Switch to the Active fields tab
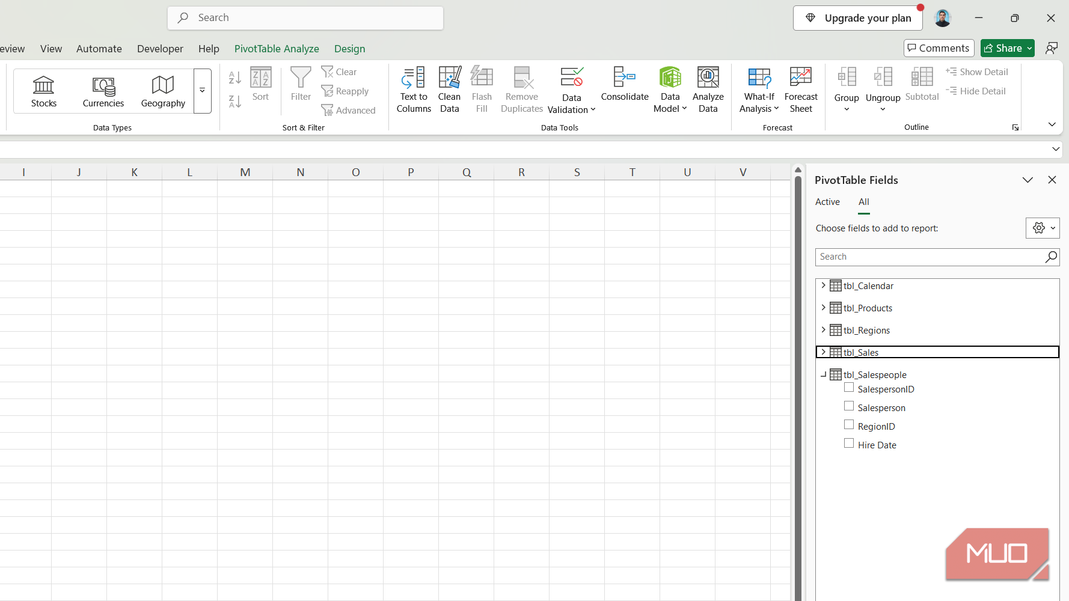Viewport: 1069px width, 601px height. 827,202
